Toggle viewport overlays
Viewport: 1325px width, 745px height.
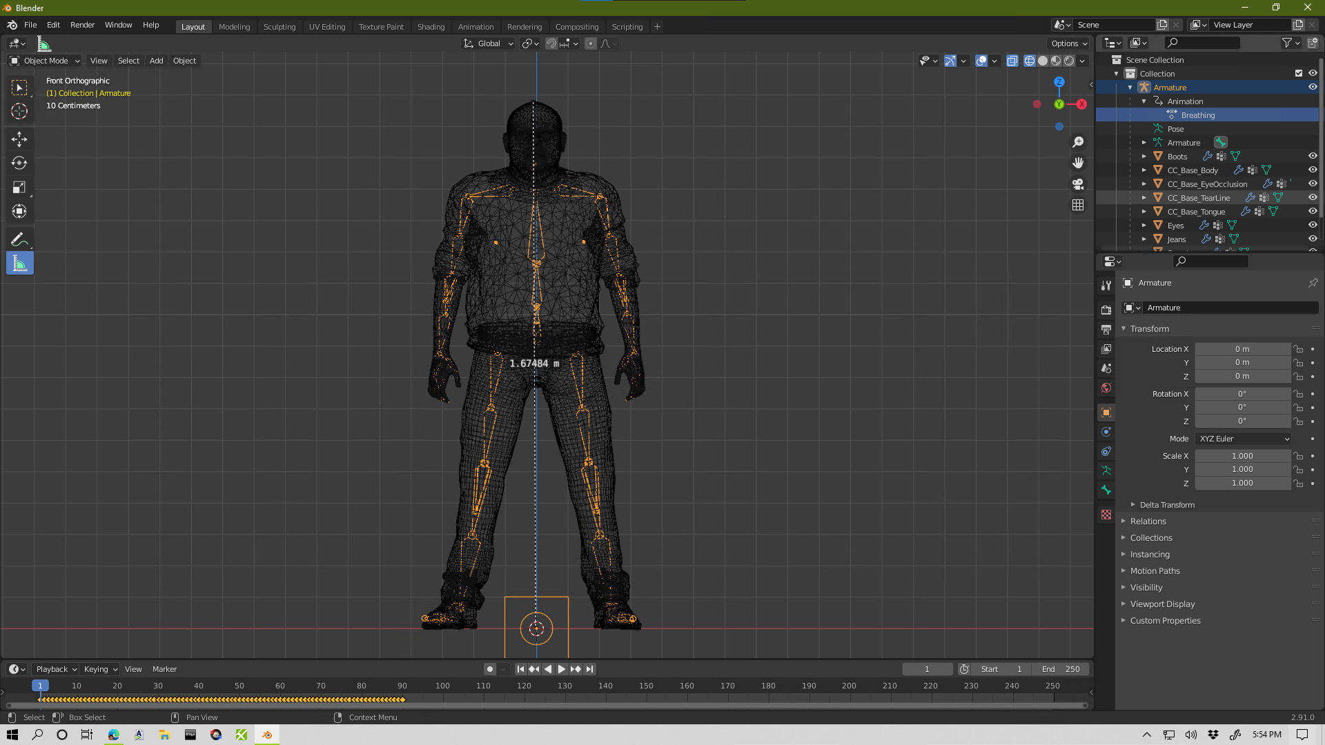coord(981,61)
